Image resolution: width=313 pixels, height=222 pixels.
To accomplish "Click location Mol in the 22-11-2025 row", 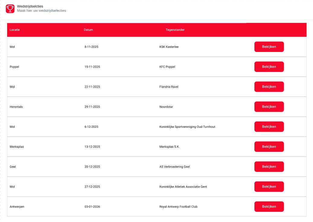I will pos(12,87).
